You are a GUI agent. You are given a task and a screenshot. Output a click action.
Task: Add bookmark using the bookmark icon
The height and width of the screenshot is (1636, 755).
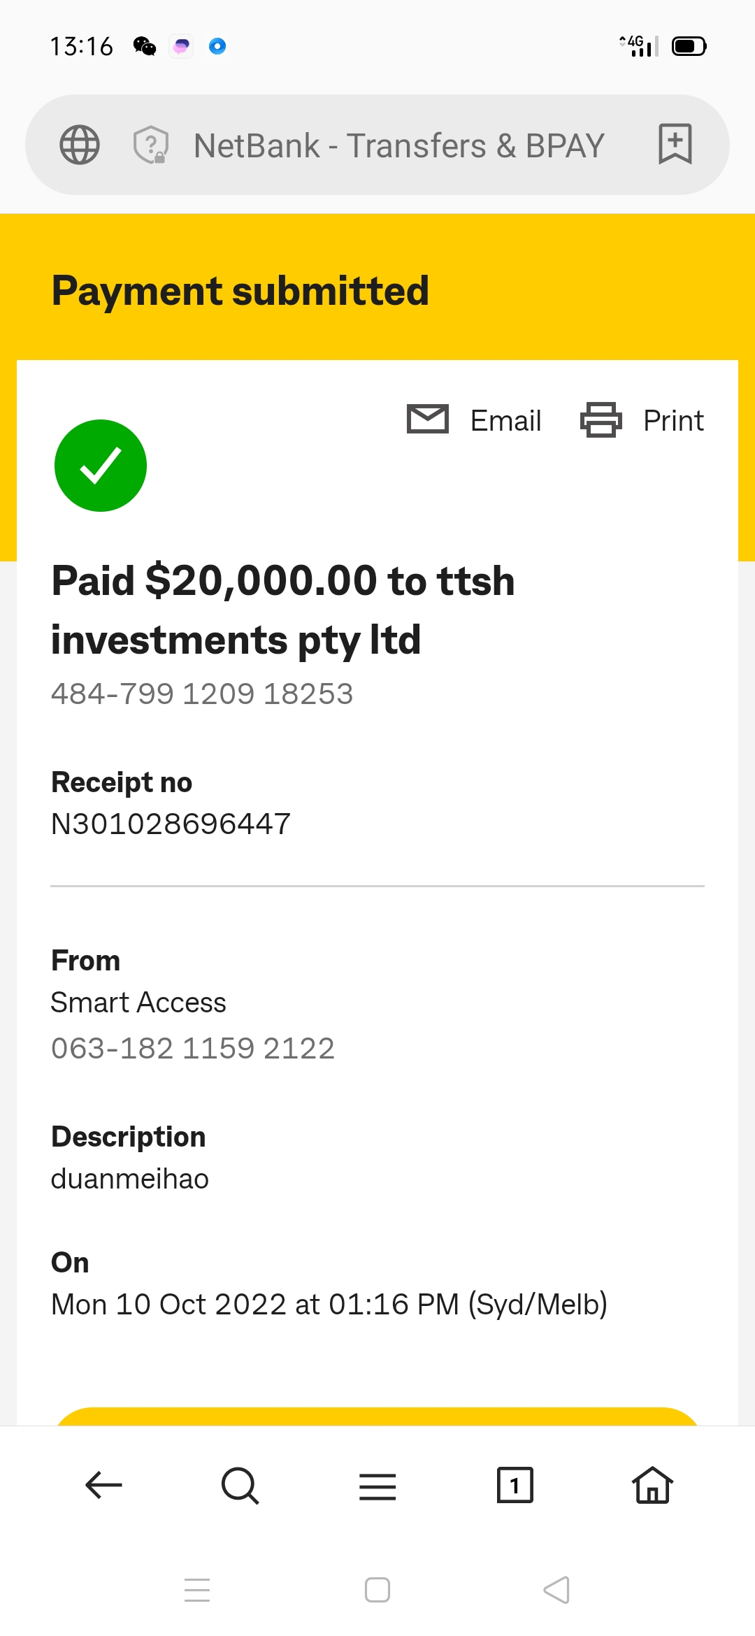click(x=675, y=144)
